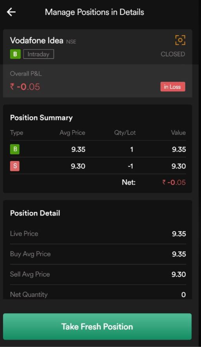The width and height of the screenshot is (201, 347).
Task: Tap the Sell Avg Price row
Action: pyautogui.click(x=98, y=275)
